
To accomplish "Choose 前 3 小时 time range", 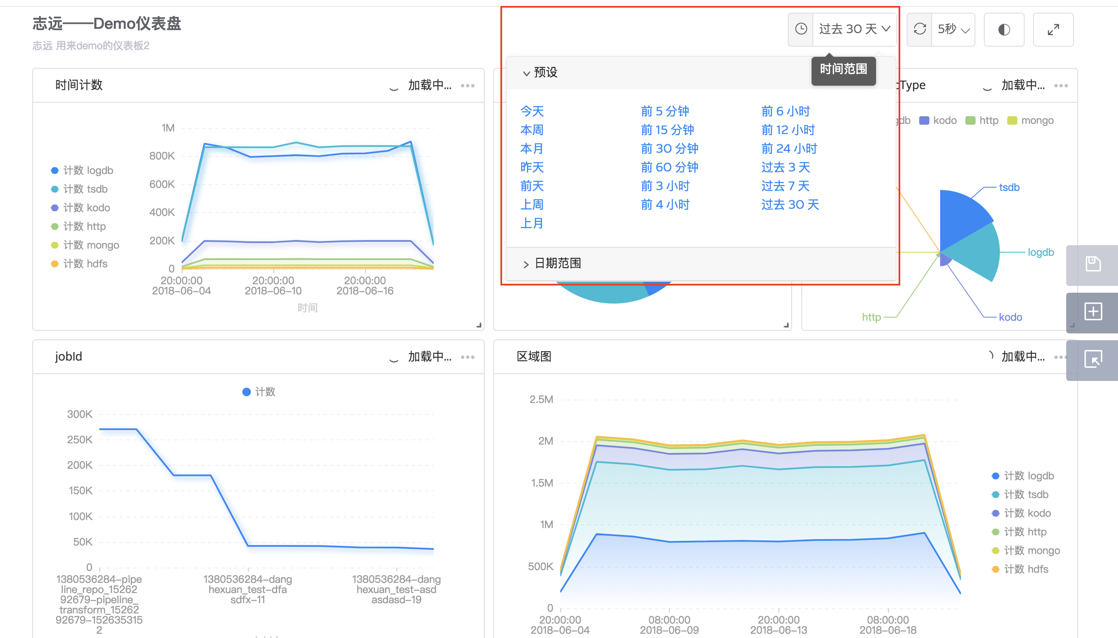I will (665, 186).
